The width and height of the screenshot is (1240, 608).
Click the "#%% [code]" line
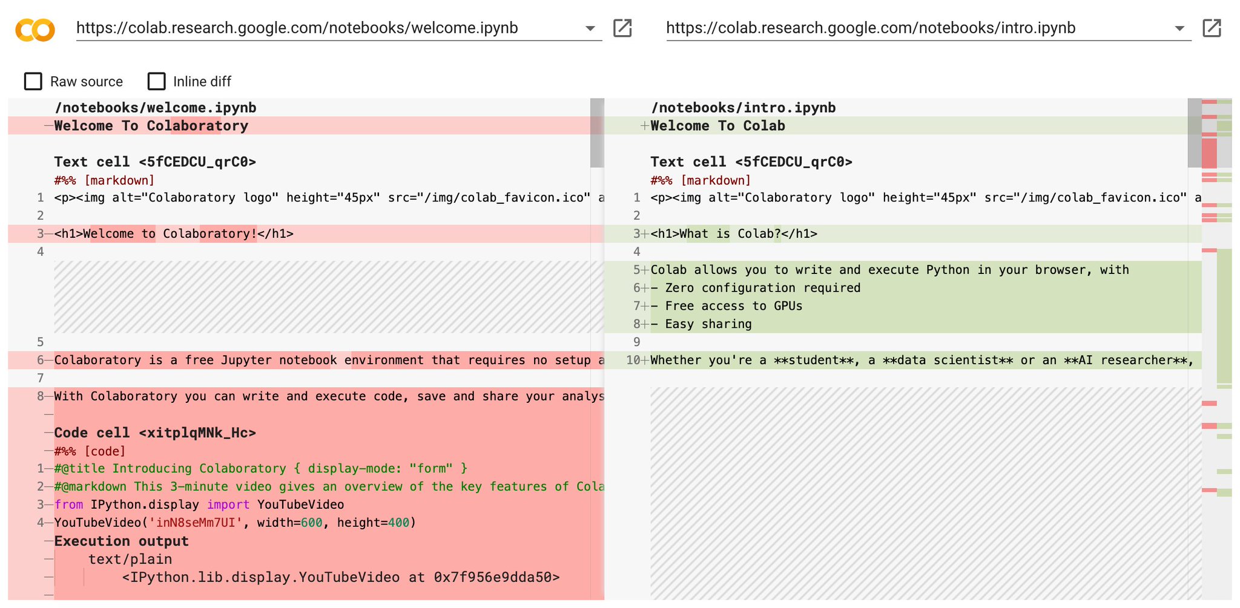pos(90,451)
